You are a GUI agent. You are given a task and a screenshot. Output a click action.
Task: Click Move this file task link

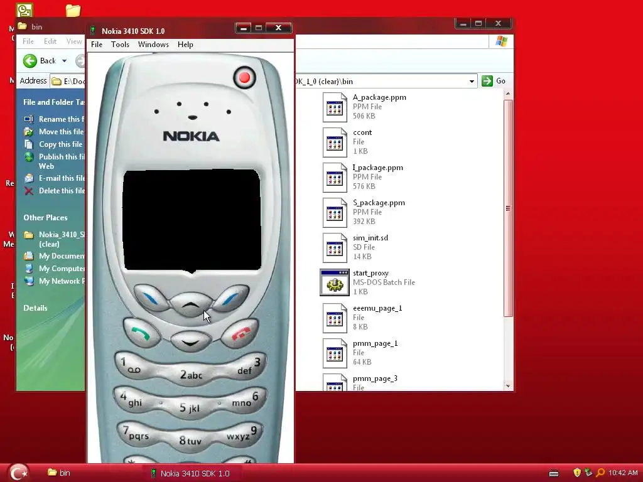[62, 132]
